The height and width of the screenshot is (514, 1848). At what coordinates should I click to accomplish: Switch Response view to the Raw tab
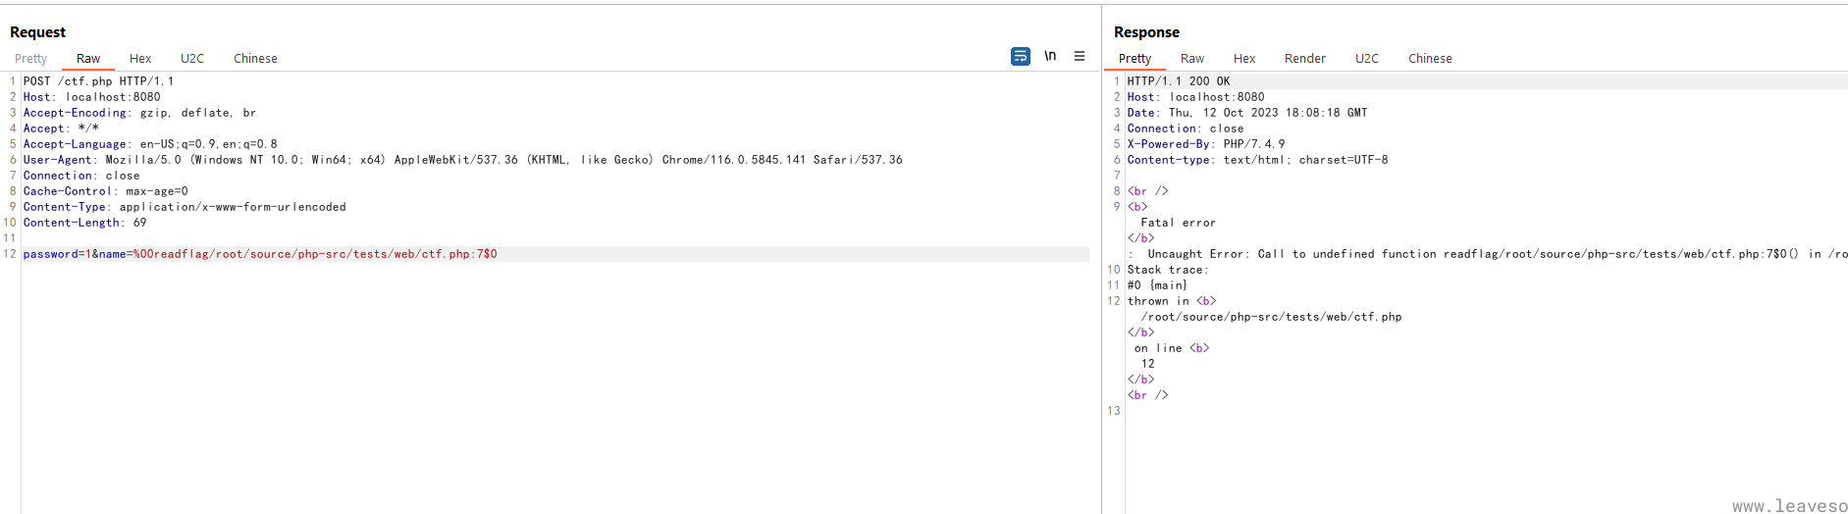(x=1192, y=59)
